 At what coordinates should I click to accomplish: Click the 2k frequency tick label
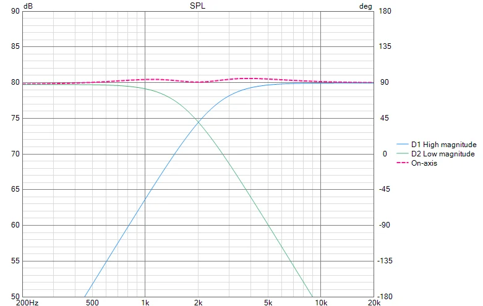(x=198, y=302)
